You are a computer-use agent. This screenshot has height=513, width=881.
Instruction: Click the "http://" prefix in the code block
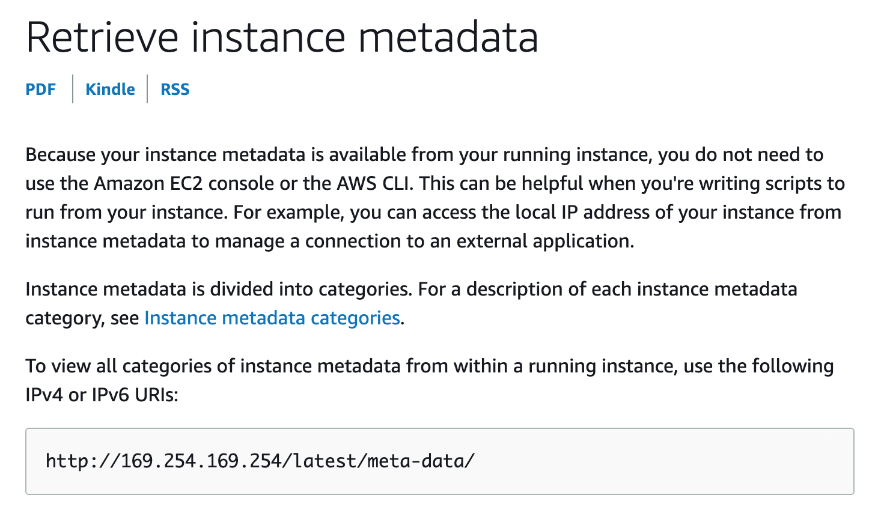point(82,461)
